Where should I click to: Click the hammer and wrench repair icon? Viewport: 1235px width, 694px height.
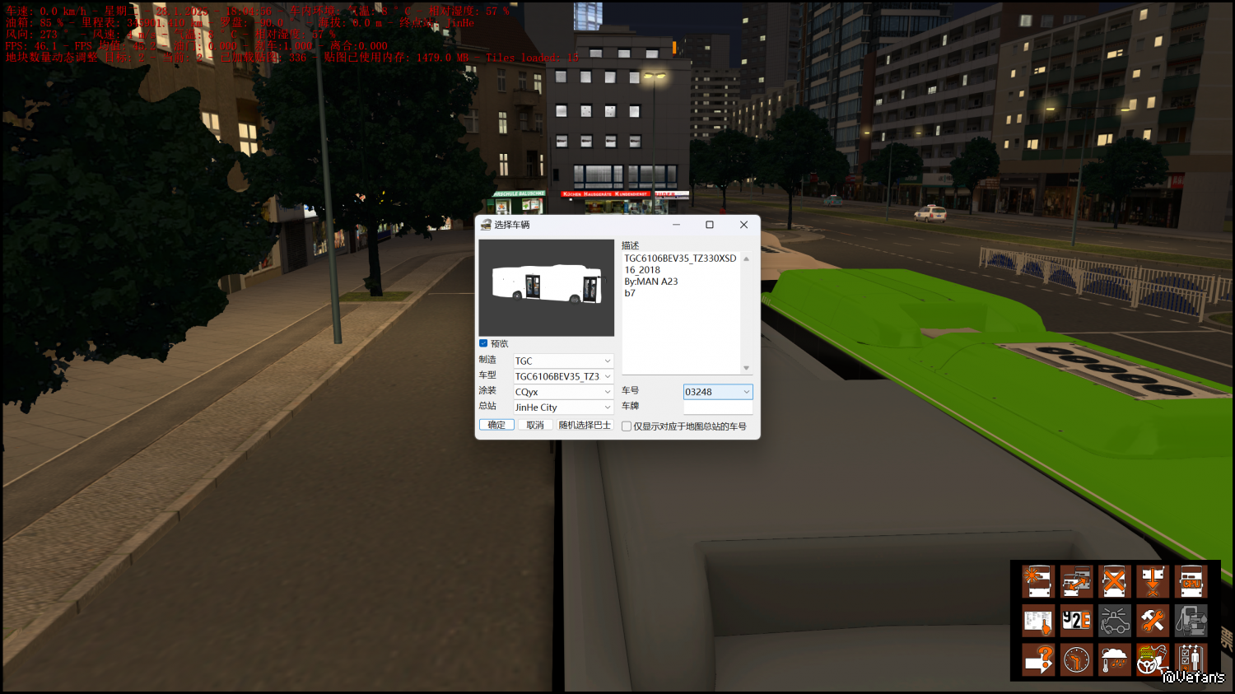click(1153, 621)
